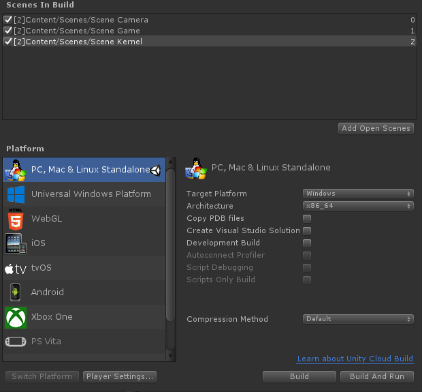Click the Xbox One logo icon
422x392 pixels.
(x=16, y=317)
